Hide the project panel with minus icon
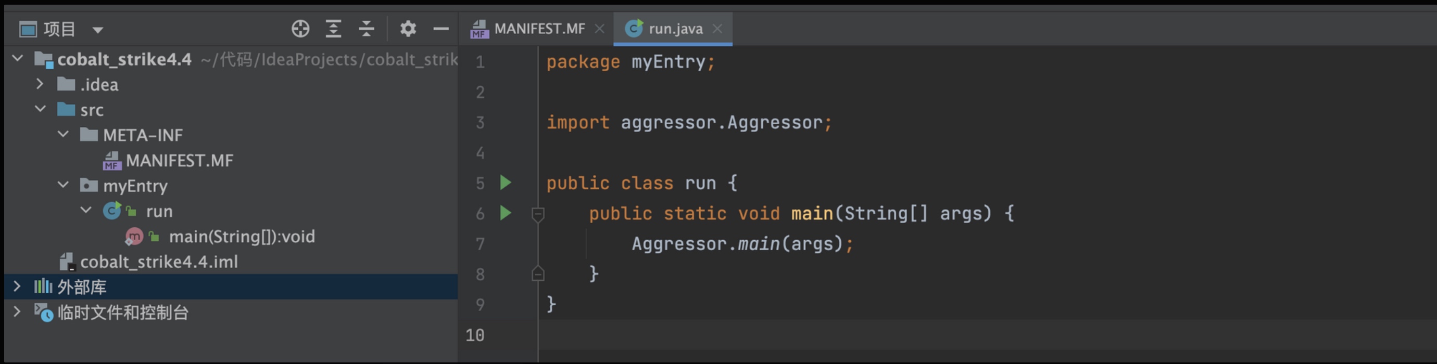1437x364 pixels. pos(440,29)
